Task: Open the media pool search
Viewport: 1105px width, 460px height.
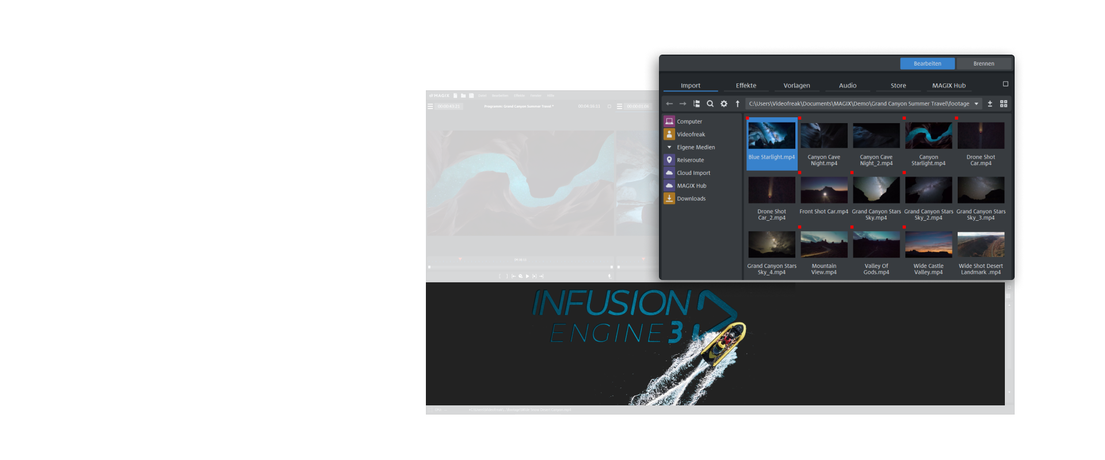Action: coord(710,104)
